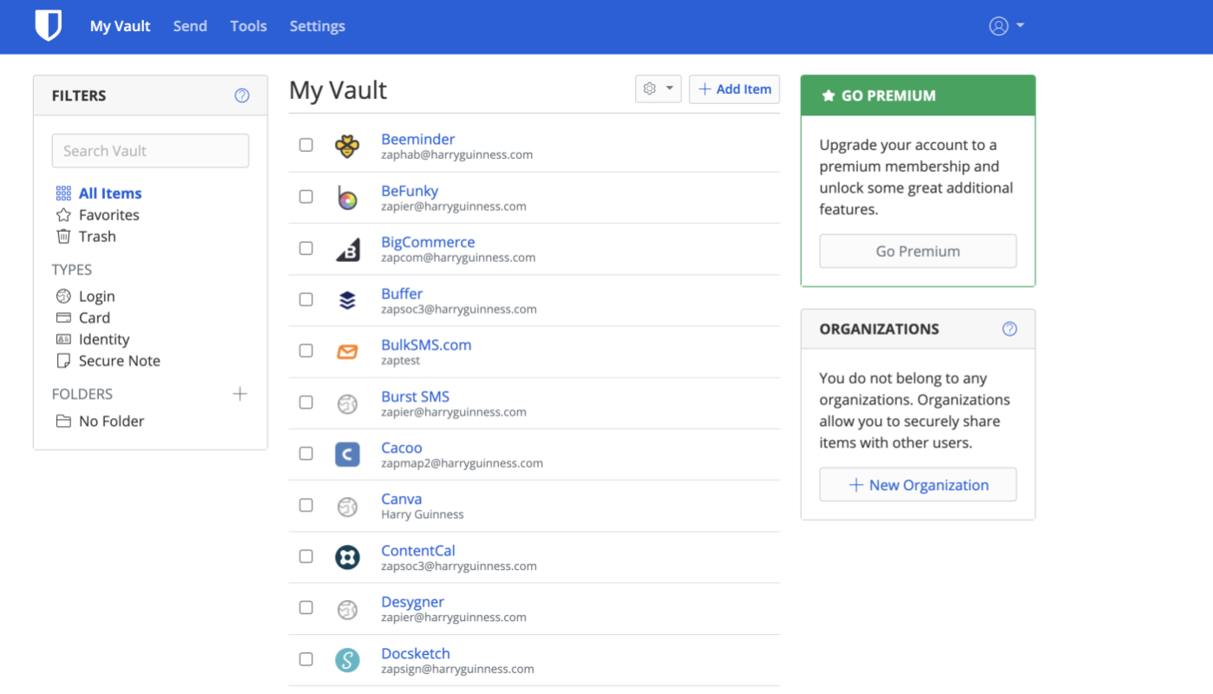1213x694 pixels.
Task: Click the All Items grid icon
Action: 63,193
